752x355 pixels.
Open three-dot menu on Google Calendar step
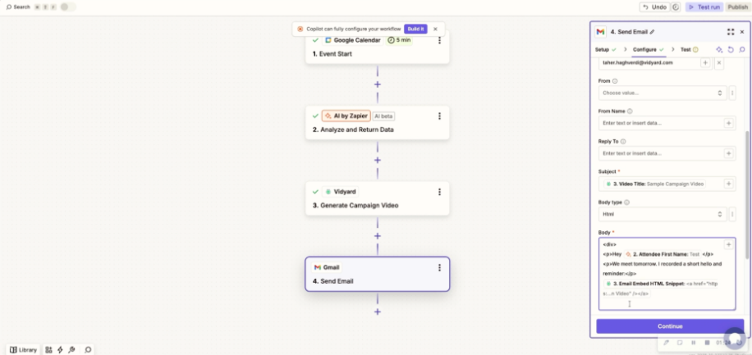pyautogui.click(x=440, y=40)
